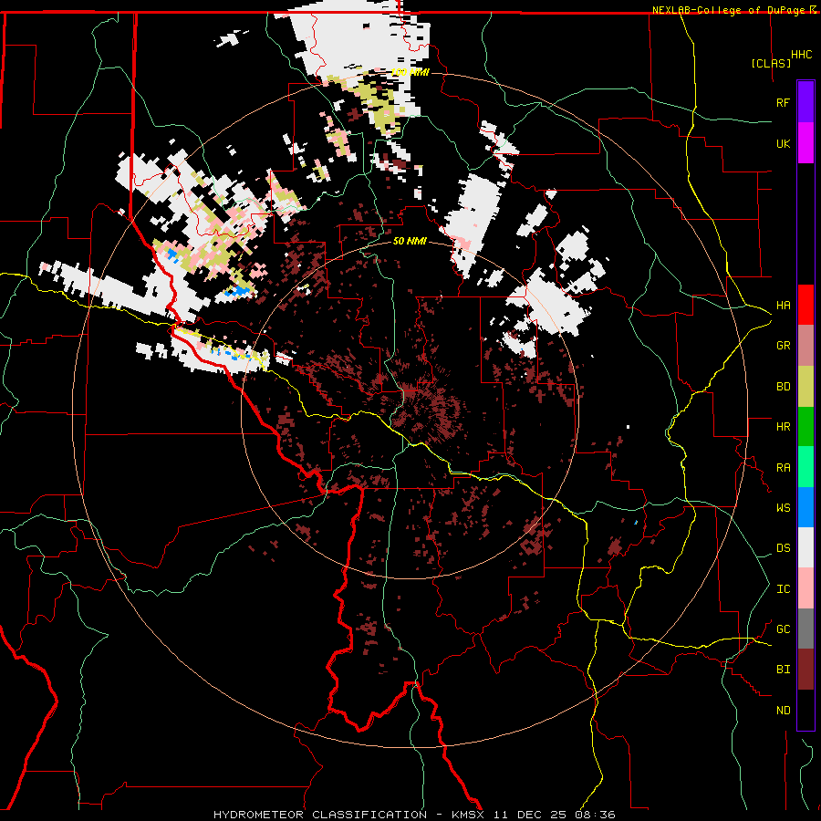Click the DS white legend swatch
Screen dimensions: 821x821
[805, 547]
